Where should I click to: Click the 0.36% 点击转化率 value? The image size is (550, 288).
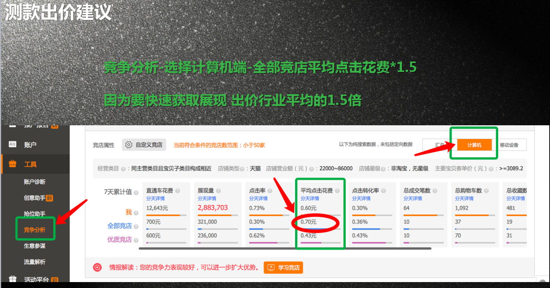(x=360, y=222)
